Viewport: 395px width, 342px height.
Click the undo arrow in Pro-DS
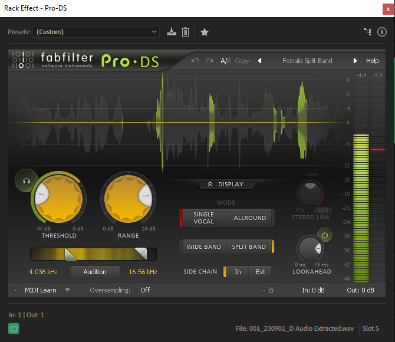(195, 61)
